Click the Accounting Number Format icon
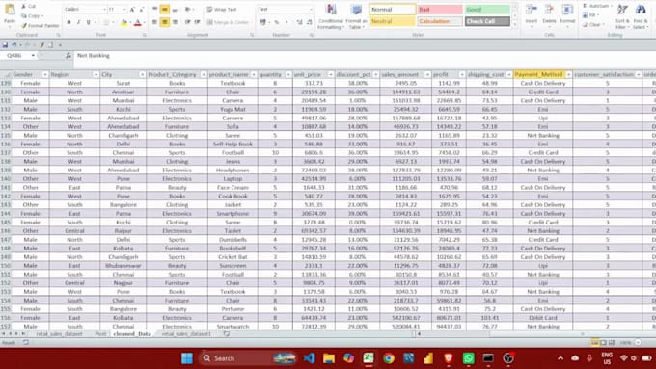This screenshot has width=656, height=369. pyautogui.click(x=262, y=22)
